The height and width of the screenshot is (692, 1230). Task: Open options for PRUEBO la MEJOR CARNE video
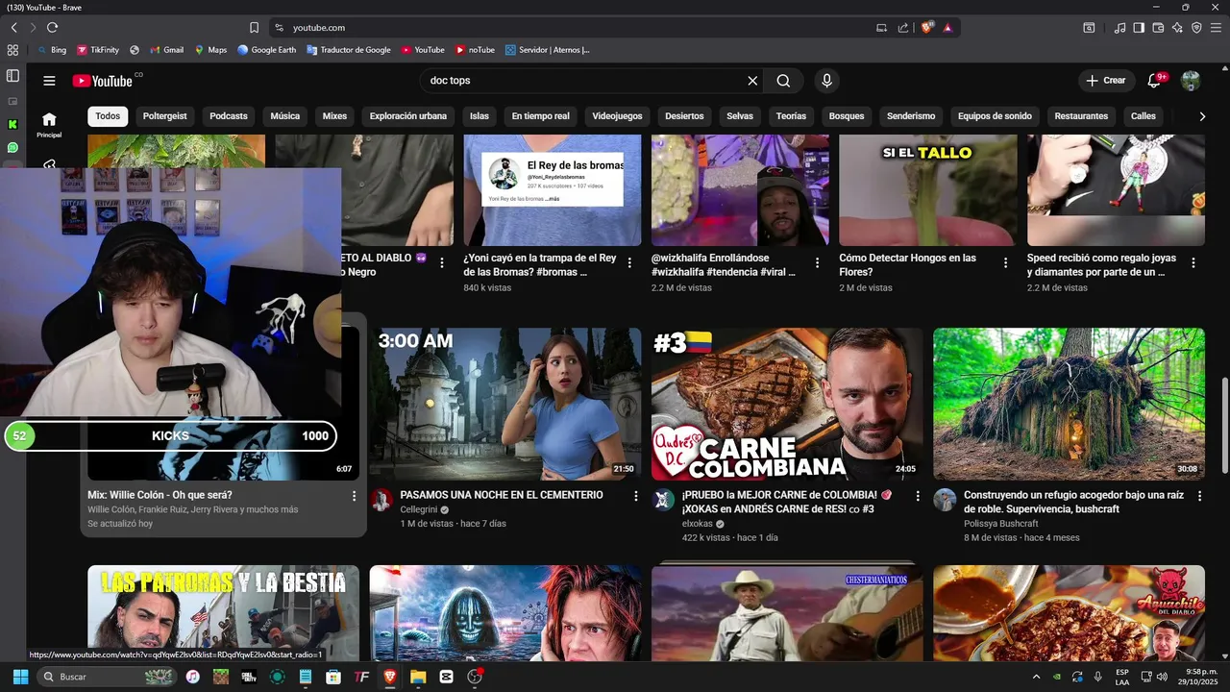click(918, 496)
